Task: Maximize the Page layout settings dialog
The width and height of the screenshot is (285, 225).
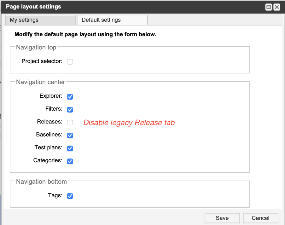Action: [x=269, y=7]
